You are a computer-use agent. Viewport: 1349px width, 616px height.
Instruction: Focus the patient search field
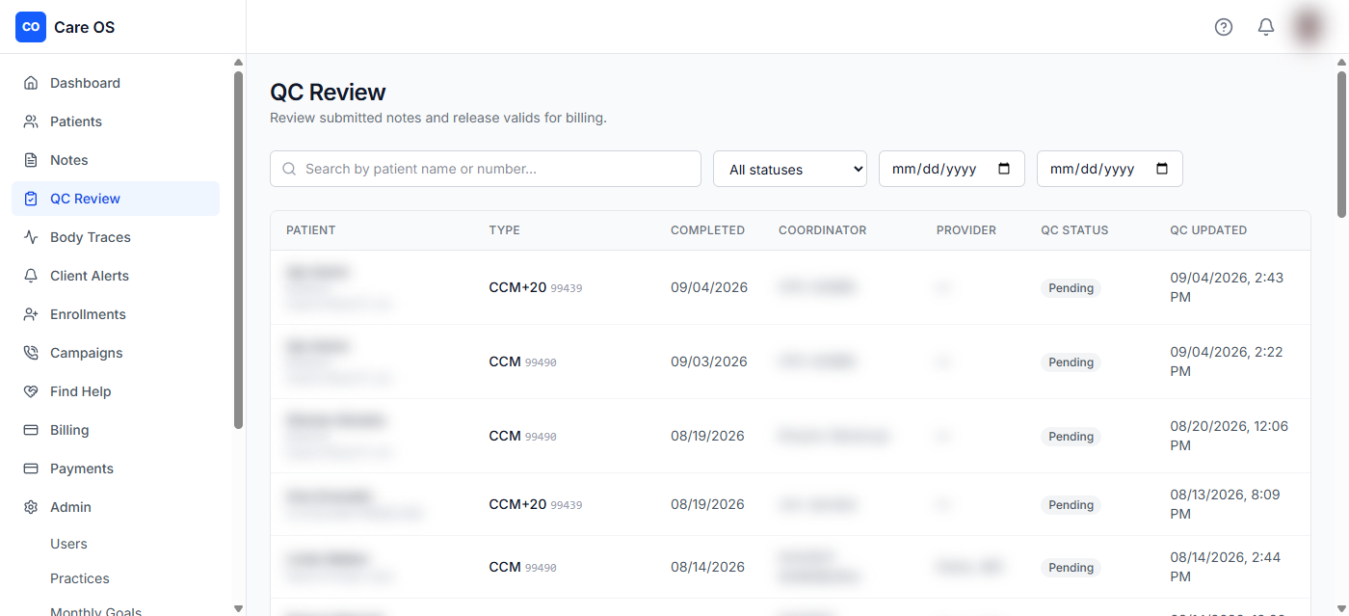point(486,169)
